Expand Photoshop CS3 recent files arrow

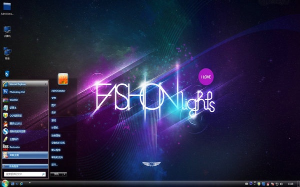point(45,92)
